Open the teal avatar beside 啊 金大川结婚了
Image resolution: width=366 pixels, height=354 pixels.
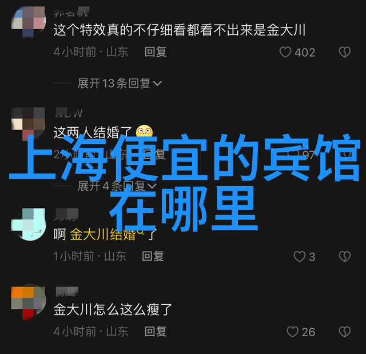29,225
